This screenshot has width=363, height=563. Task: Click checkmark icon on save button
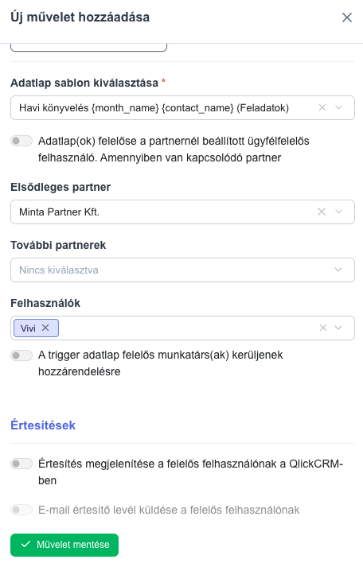[25, 545]
